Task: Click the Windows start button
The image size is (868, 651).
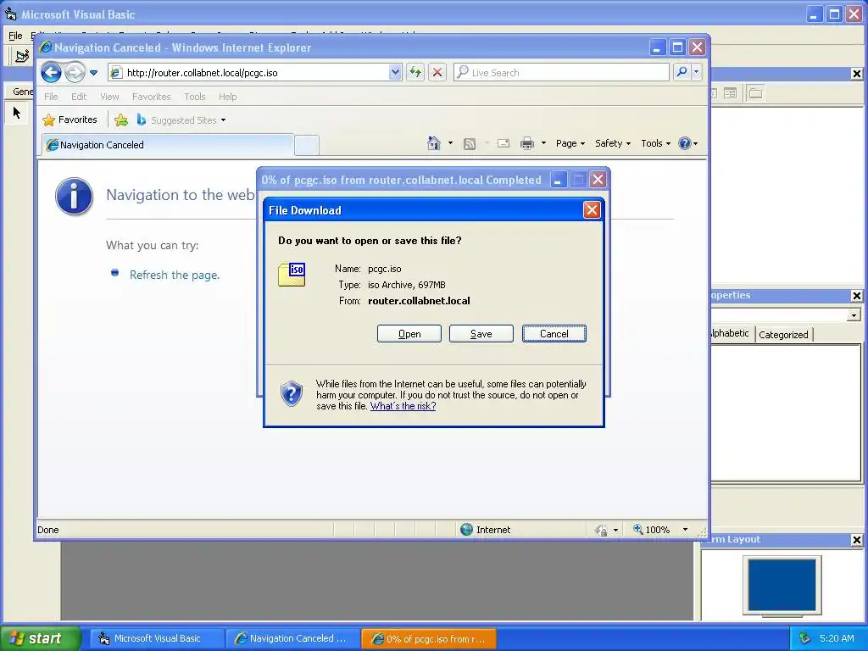Action: 40,638
